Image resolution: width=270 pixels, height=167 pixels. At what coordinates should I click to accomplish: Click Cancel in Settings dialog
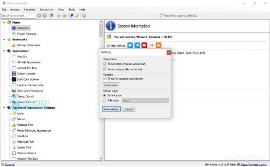[128, 109]
